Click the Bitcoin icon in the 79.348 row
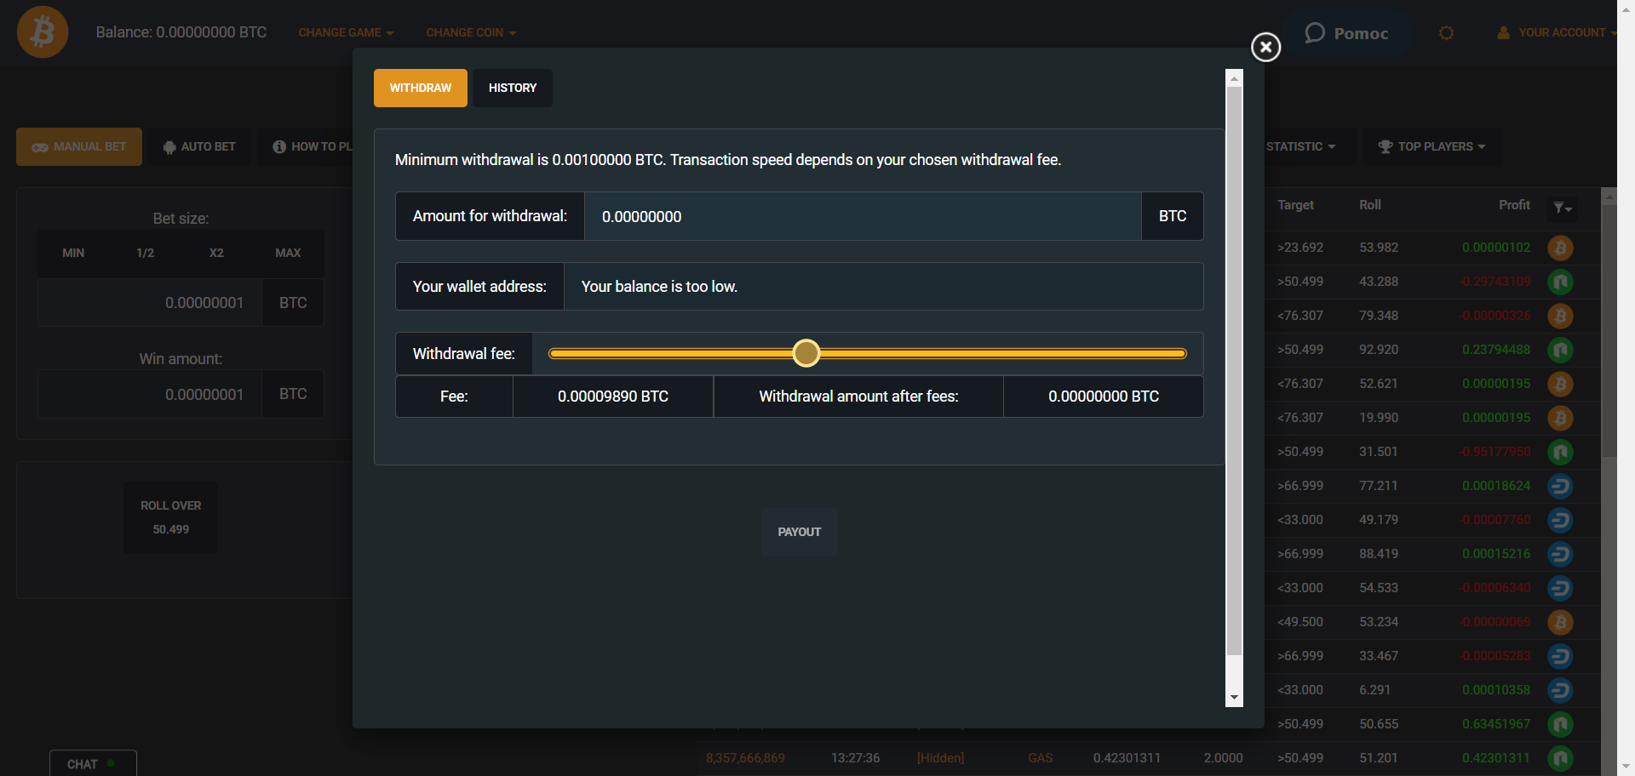 [1560, 316]
